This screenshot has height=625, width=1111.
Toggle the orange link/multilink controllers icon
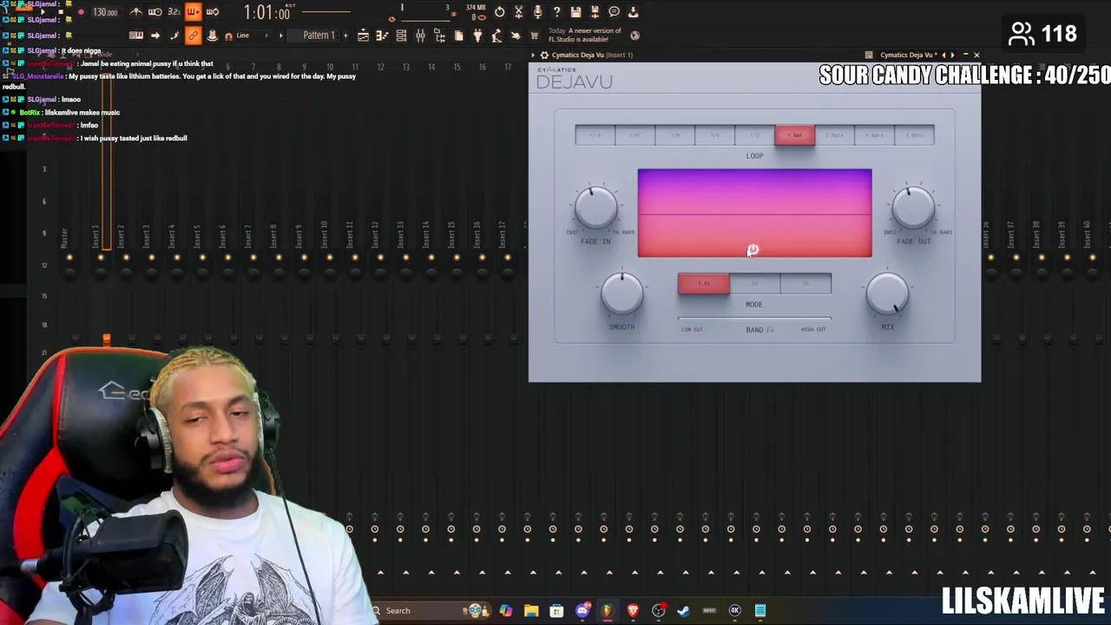(x=193, y=36)
